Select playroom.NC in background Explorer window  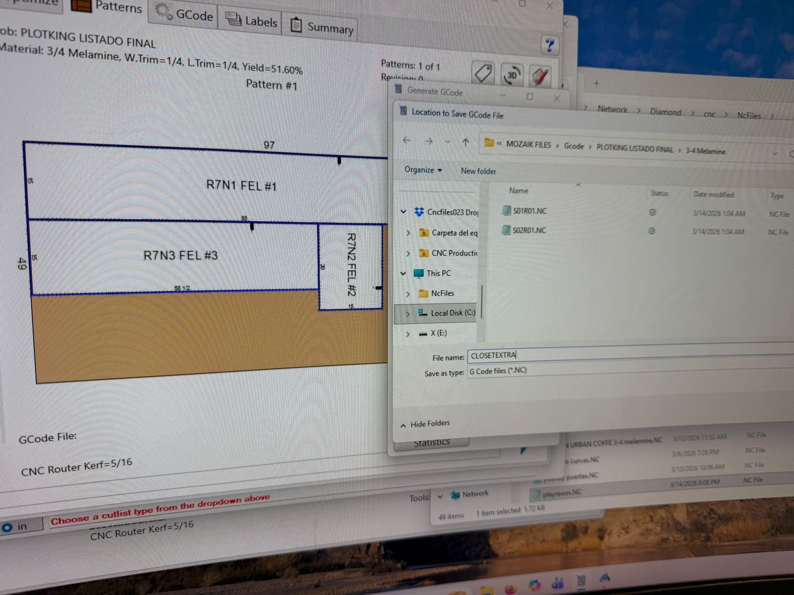coord(561,493)
